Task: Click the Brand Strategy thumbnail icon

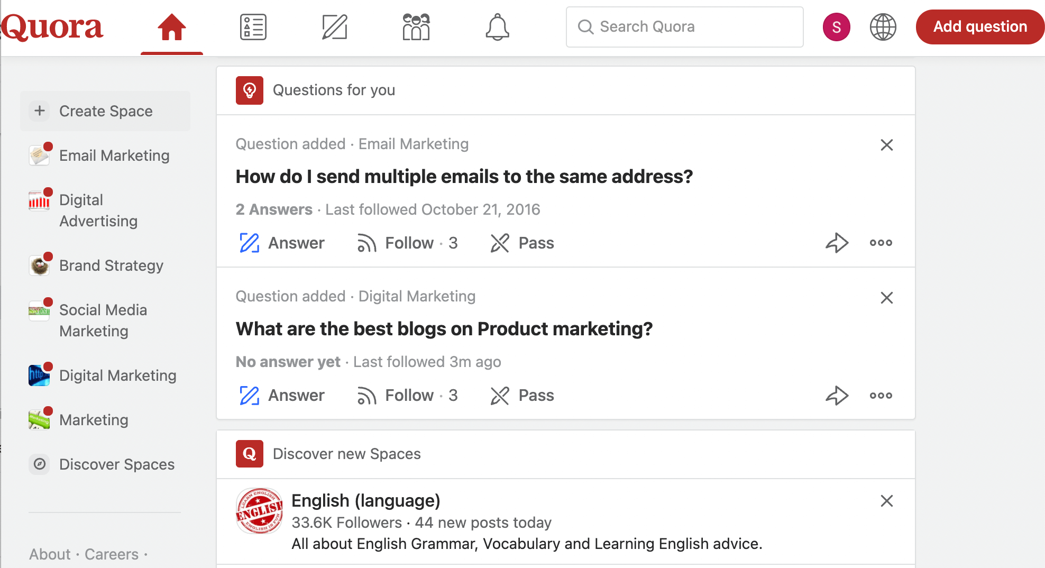Action: pyautogui.click(x=39, y=265)
